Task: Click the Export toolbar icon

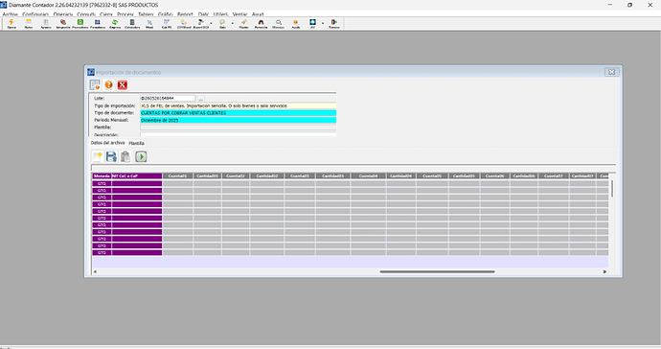Action: coord(201,24)
